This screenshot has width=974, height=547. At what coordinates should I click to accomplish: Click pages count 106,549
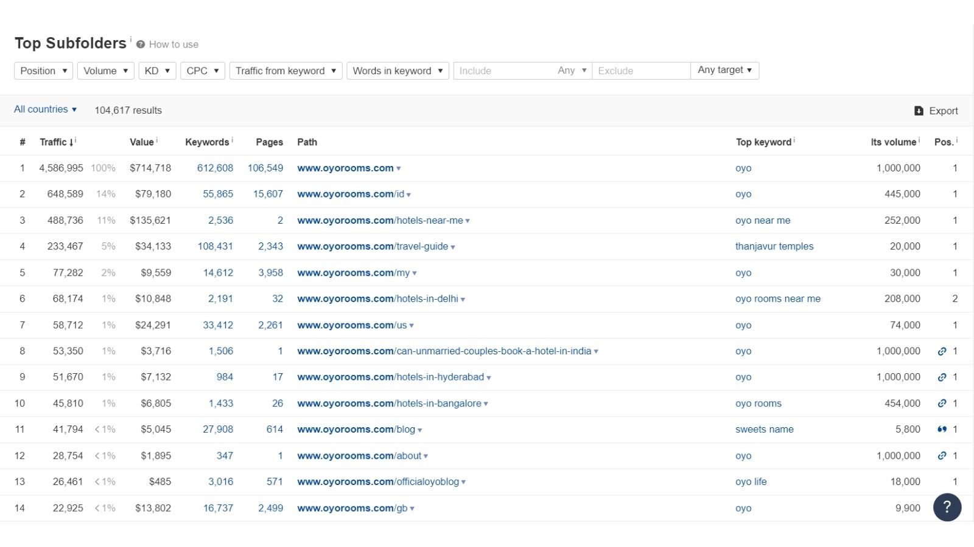click(265, 168)
